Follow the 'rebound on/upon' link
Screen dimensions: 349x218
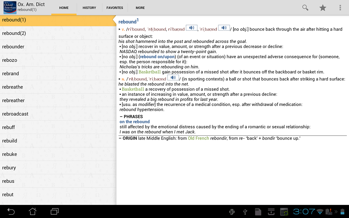point(157,56)
